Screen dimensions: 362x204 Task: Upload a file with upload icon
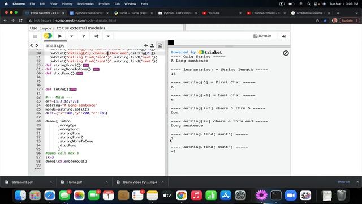coord(152,45)
